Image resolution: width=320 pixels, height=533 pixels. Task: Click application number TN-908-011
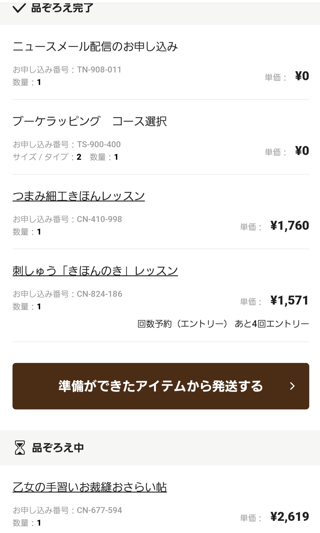click(99, 70)
